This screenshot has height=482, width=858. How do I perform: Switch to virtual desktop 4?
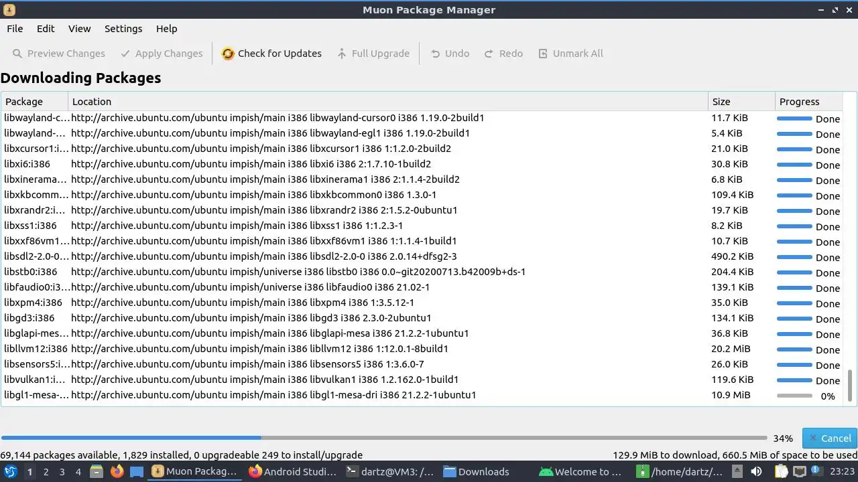(x=78, y=472)
